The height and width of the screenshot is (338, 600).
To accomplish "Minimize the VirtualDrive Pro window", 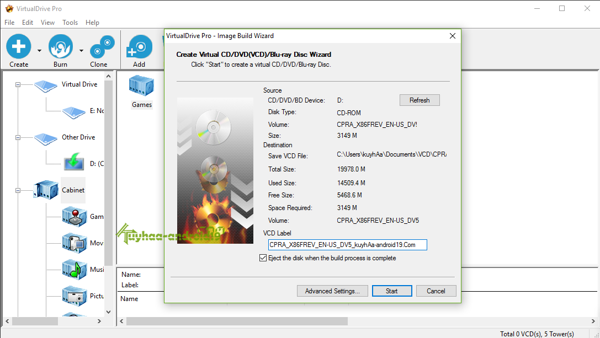I will point(537,8).
